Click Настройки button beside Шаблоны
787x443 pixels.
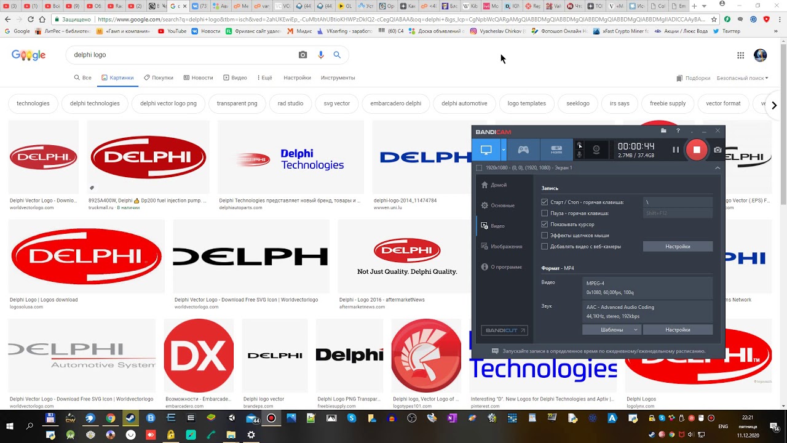678,330
